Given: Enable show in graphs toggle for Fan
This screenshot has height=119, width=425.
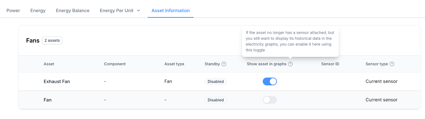Looking at the screenshot, I should [270, 100].
